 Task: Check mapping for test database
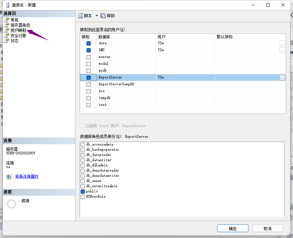coord(88,105)
